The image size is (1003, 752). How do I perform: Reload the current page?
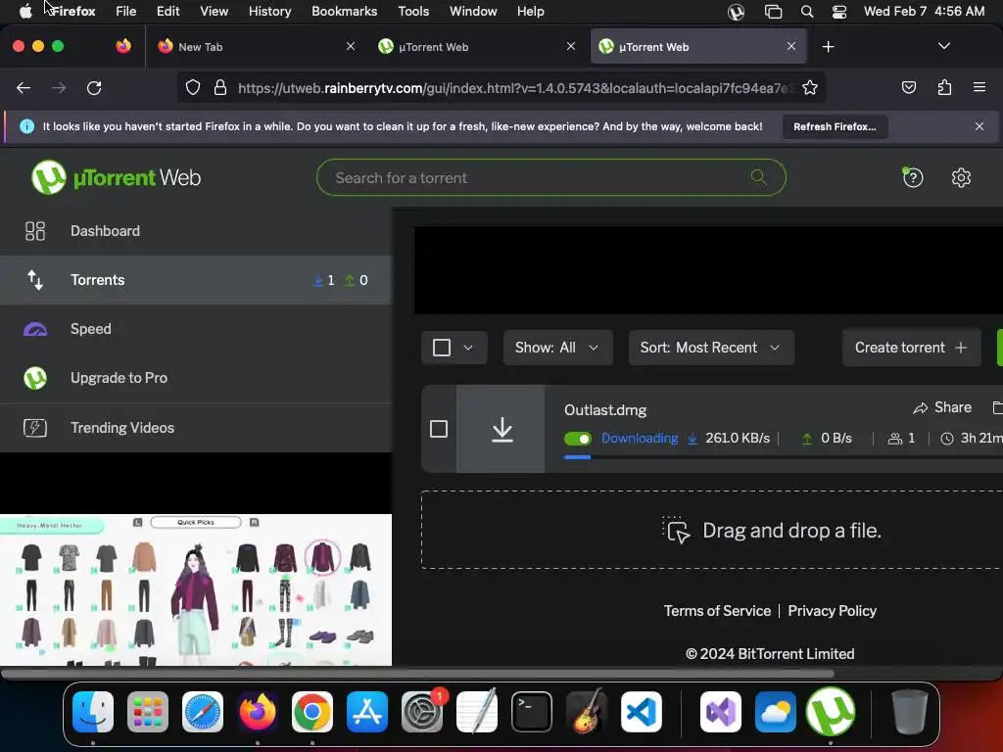94,87
